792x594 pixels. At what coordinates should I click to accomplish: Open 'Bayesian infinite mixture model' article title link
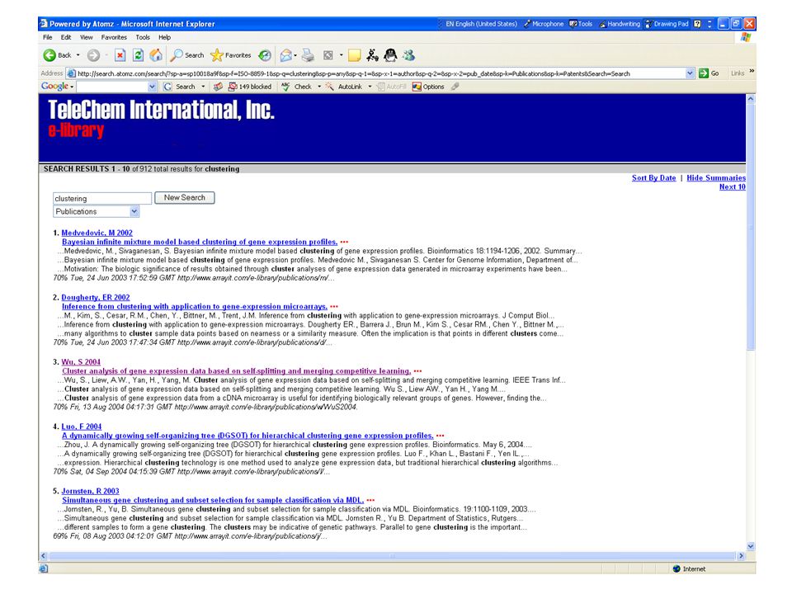pos(200,242)
